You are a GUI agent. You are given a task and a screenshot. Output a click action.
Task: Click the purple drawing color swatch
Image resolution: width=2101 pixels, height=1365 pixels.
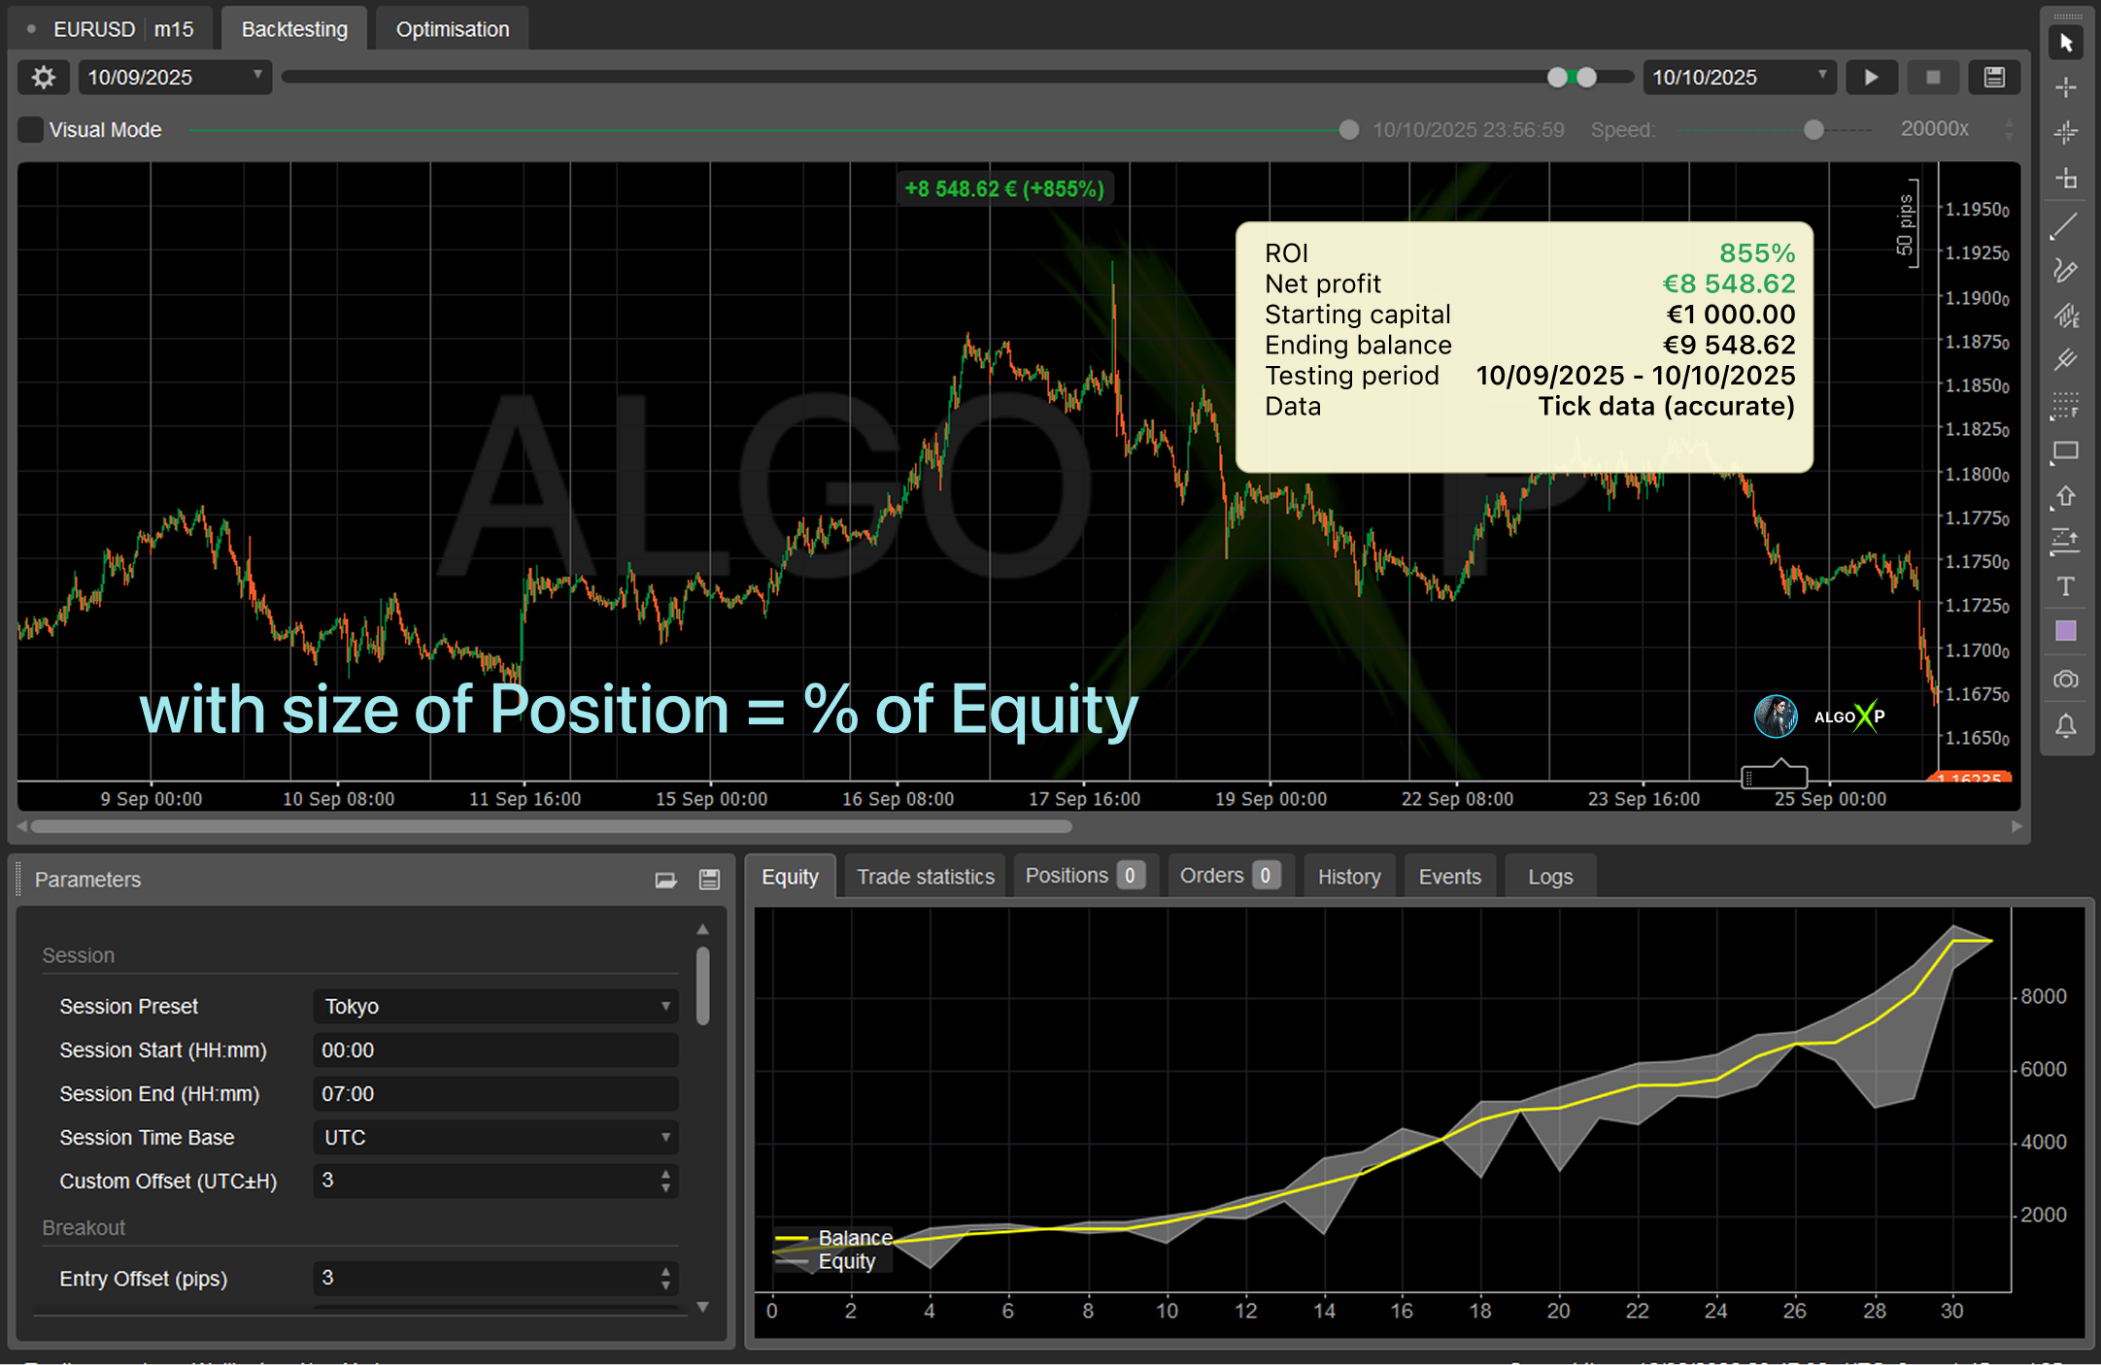click(x=2065, y=632)
